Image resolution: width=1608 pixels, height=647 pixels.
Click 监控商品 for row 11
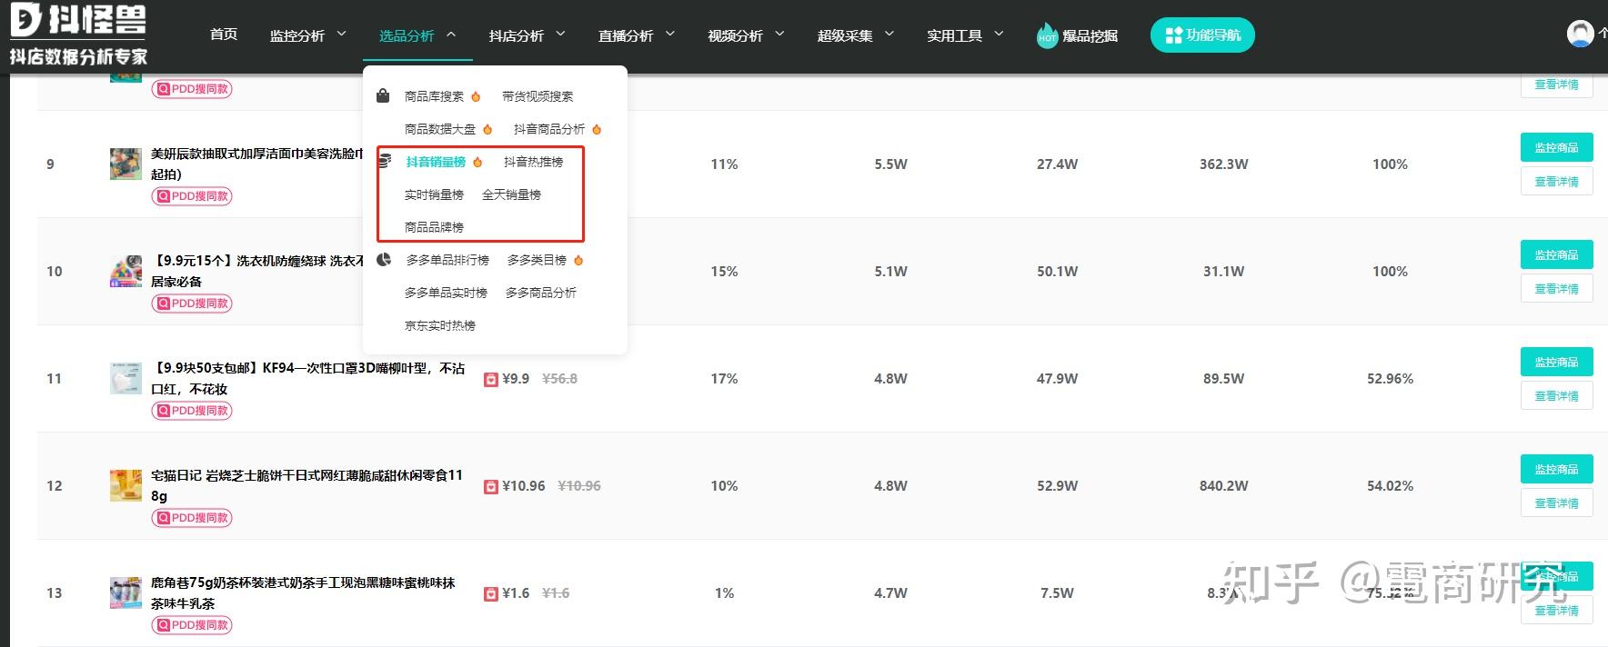click(1556, 362)
